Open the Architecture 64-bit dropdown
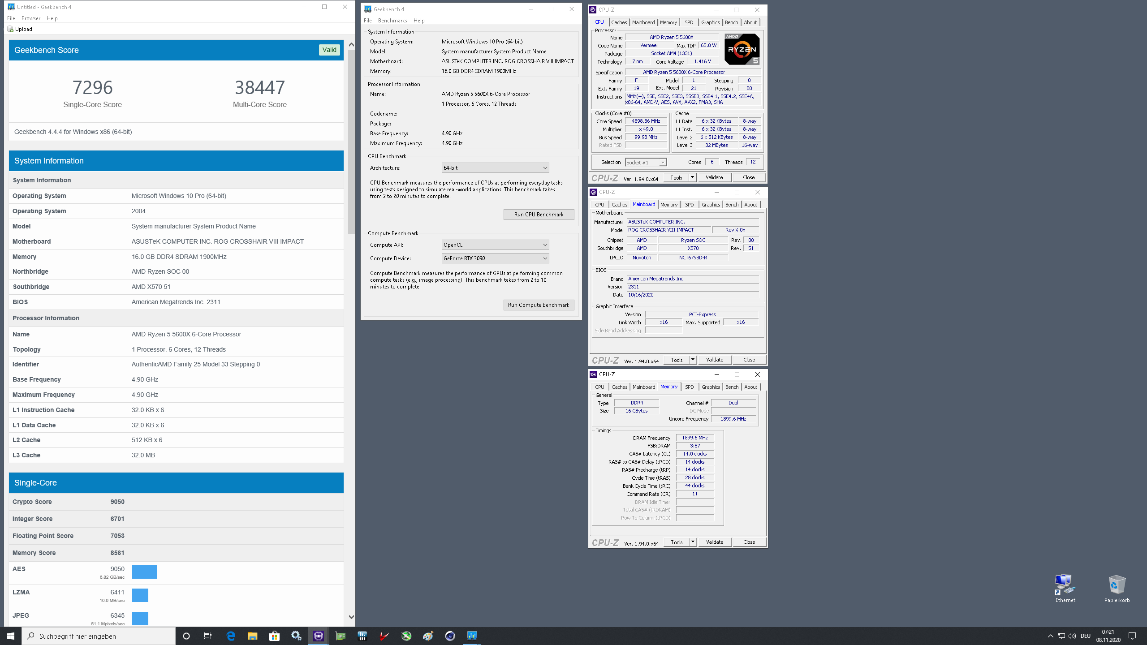Screen dimensions: 1147x645 tap(495, 168)
